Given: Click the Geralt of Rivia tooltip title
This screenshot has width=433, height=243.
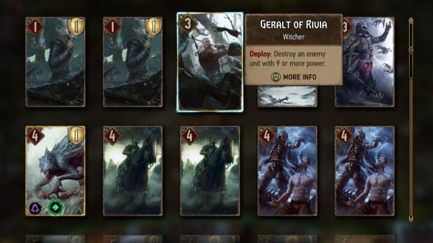Looking at the screenshot, I should [293, 25].
